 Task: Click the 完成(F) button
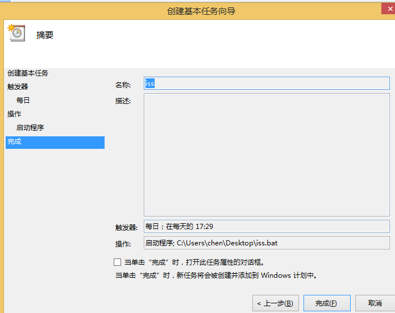(327, 303)
